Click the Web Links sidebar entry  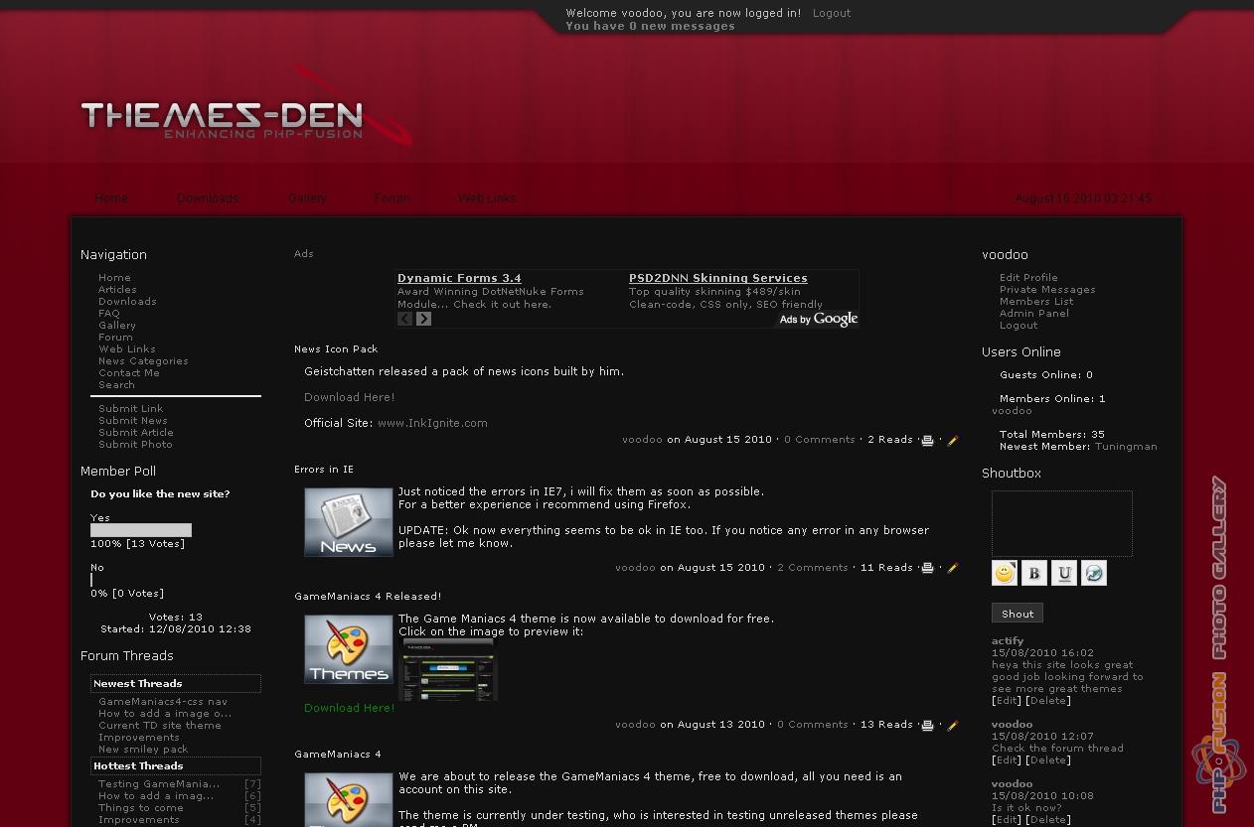[127, 349]
